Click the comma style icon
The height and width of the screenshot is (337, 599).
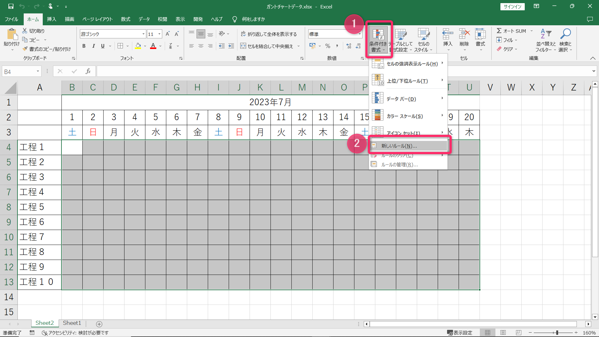pyautogui.click(x=337, y=46)
